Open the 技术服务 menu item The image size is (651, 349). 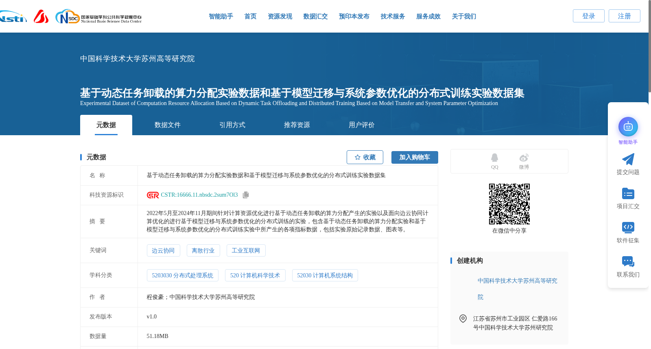(393, 16)
